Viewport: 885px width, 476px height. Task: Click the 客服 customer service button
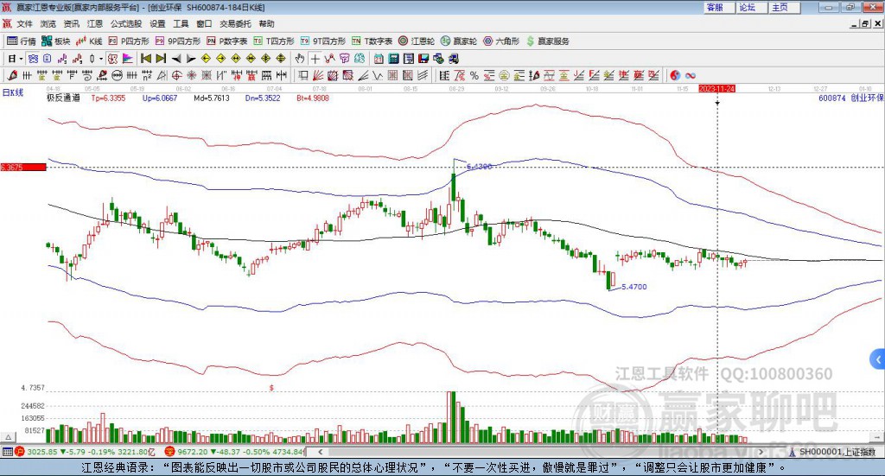pyautogui.click(x=720, y=7)
